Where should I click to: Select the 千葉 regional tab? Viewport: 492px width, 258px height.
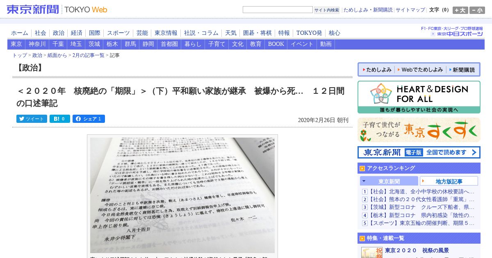[x=58, y=44]
